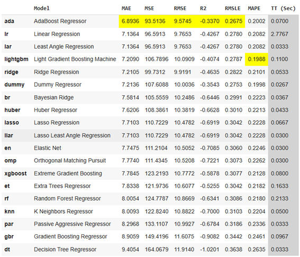The image size is (300, 257).
Task: Select the lightgbm row index label
Action: click(16, 59)
